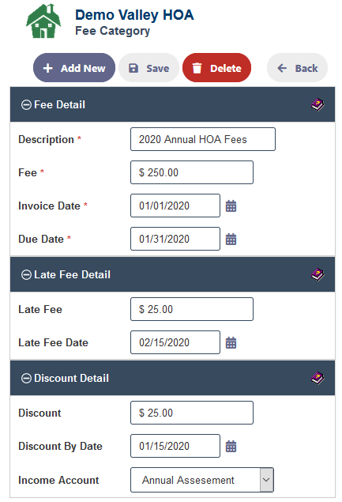Image resolution: width=342 pixels, height=502 pixels.
Task: Open help book icon for Fee Detail
Action: [x=318, y=104]
